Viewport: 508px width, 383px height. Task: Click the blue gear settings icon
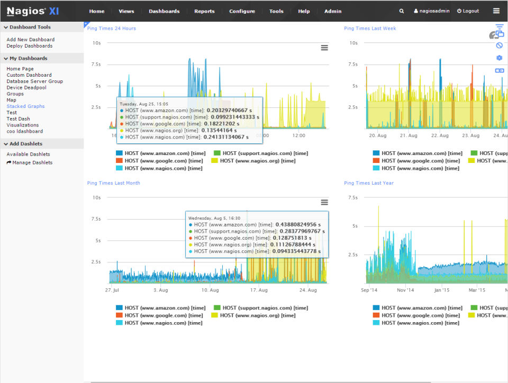(x=499, y=58)
